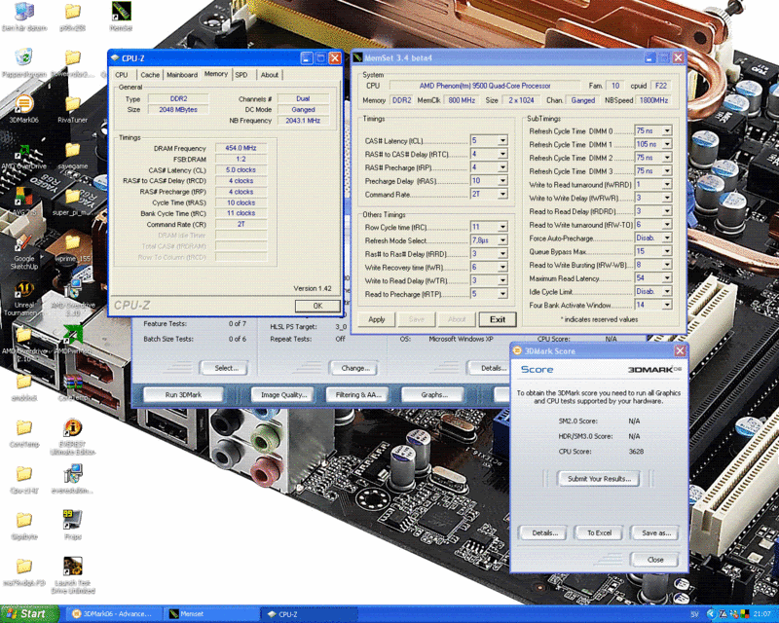Open the RAS# Precharge (tRP) dropdown in MemSet

[502, 167]
